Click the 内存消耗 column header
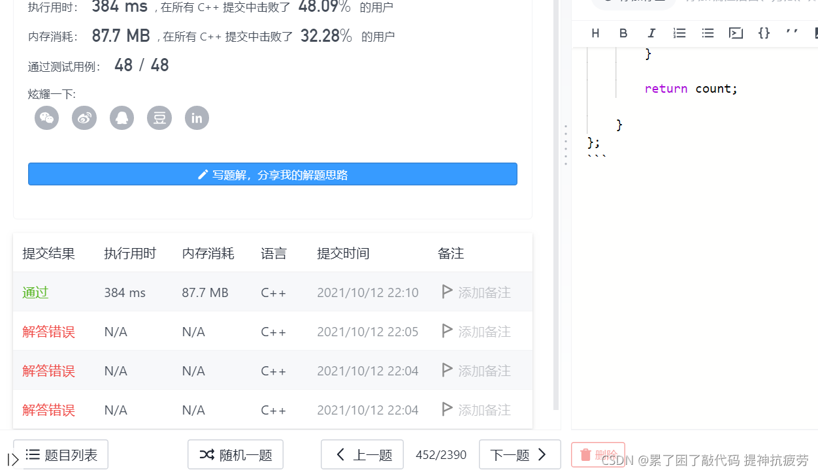The height and width of the screenshot is (472, 818). point(208,253)
